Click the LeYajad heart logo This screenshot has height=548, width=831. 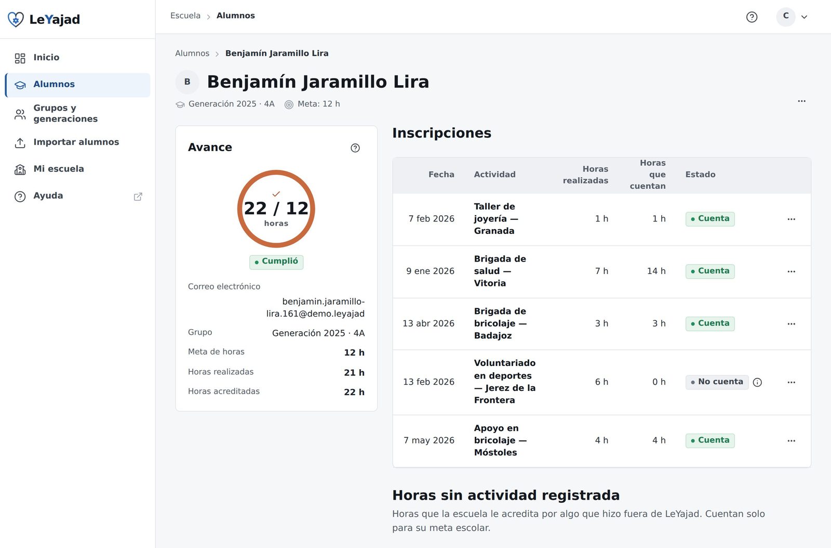(16, 20)
